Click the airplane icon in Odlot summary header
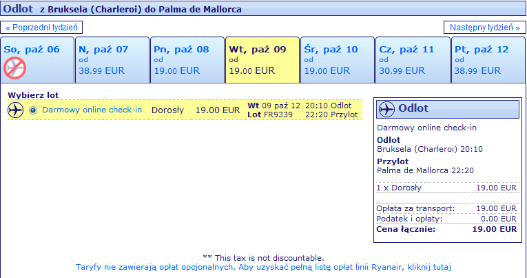Viewport: 527px width, 278px height. tap(386, 109)
